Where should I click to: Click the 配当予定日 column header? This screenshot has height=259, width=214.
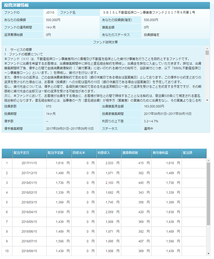tap(29, 153)
